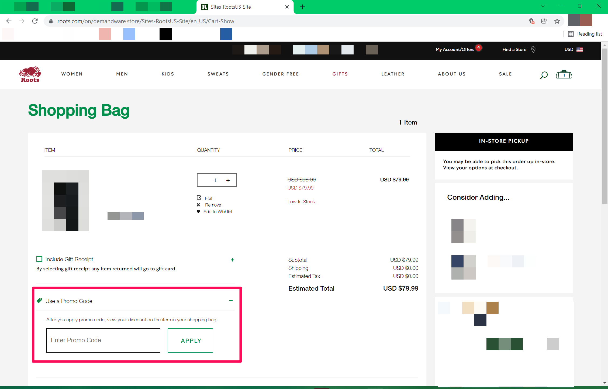Open the GENDER FREE menu
The image size is (608, 389).
(x=281, y=74)
